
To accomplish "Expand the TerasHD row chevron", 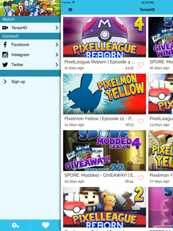I will point(57,28).
